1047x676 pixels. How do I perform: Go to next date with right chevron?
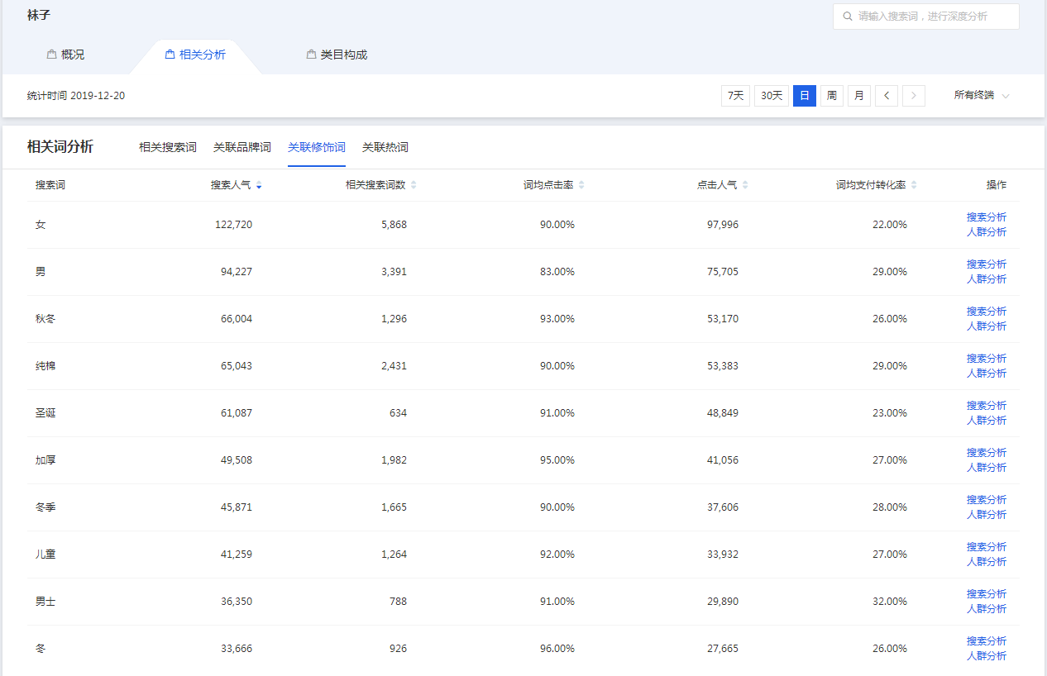pos(914,96)
